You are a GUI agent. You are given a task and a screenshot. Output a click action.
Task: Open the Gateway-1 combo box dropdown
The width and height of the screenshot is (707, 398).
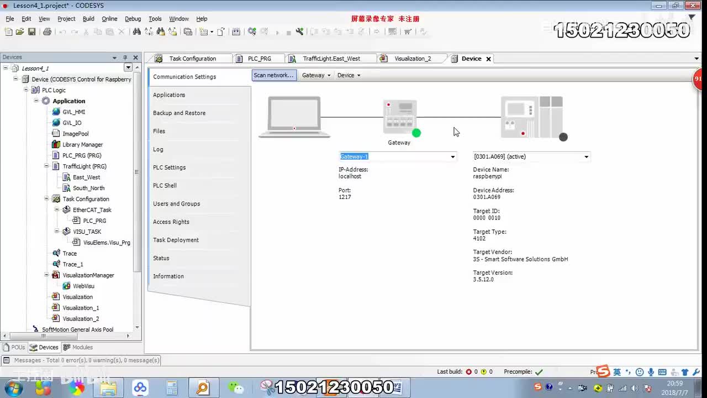pyautogui.click(x=452, y=156)
